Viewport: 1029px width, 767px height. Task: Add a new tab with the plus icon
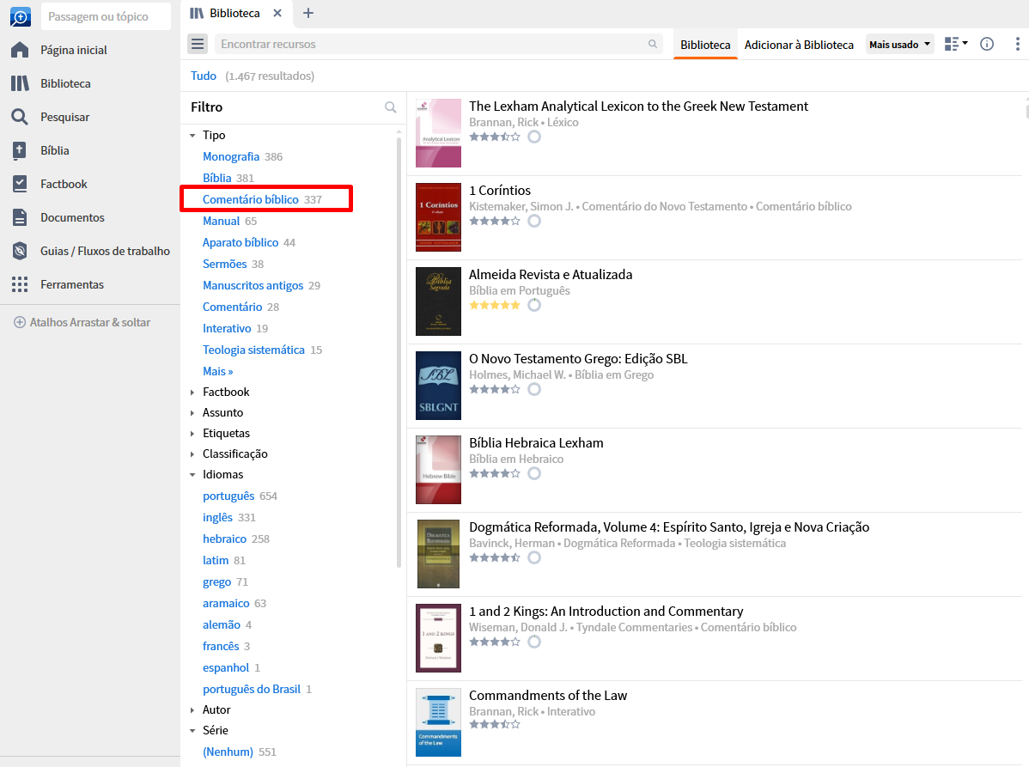coord(307,13)
